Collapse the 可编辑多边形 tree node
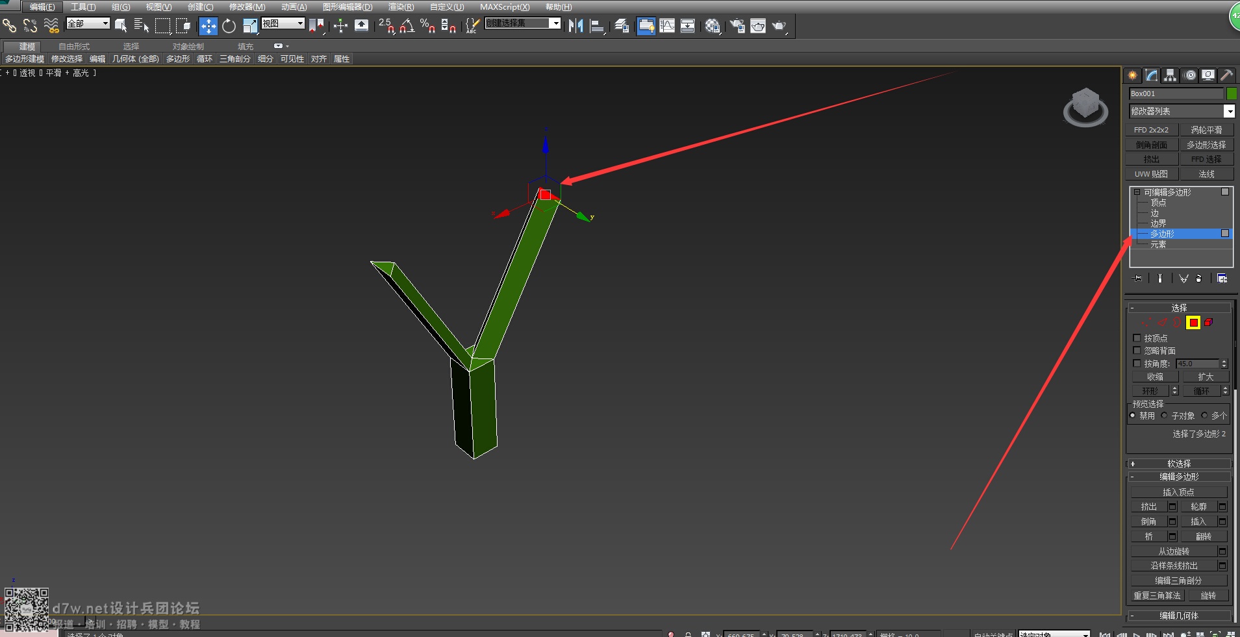The height and width of the screenshot is (637, 1240). pos(1137,192)
